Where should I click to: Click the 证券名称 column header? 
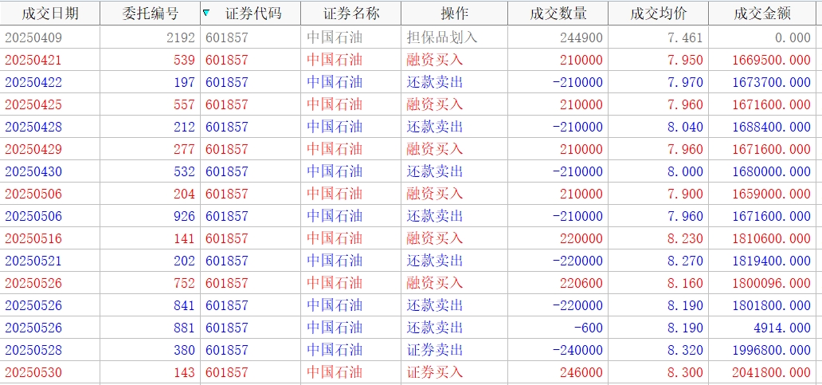coord(350,13)
